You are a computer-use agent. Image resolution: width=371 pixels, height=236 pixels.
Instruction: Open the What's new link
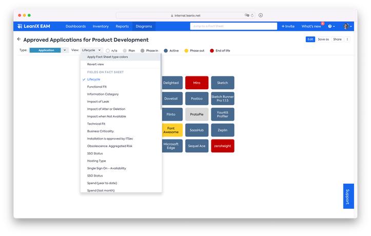[311, 26]
